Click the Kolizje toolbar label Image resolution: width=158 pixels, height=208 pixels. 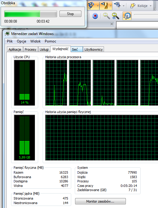pyautogui.click(x=142, y=6)
